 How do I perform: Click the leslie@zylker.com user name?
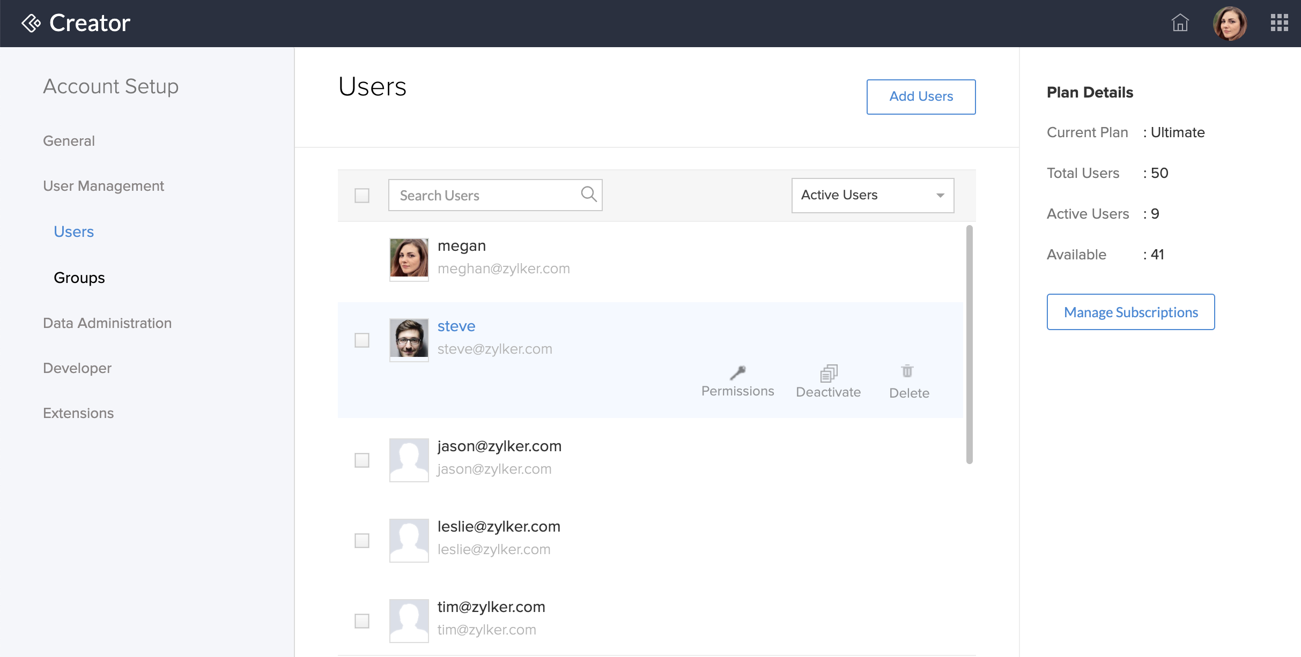(x=499, y=527)
